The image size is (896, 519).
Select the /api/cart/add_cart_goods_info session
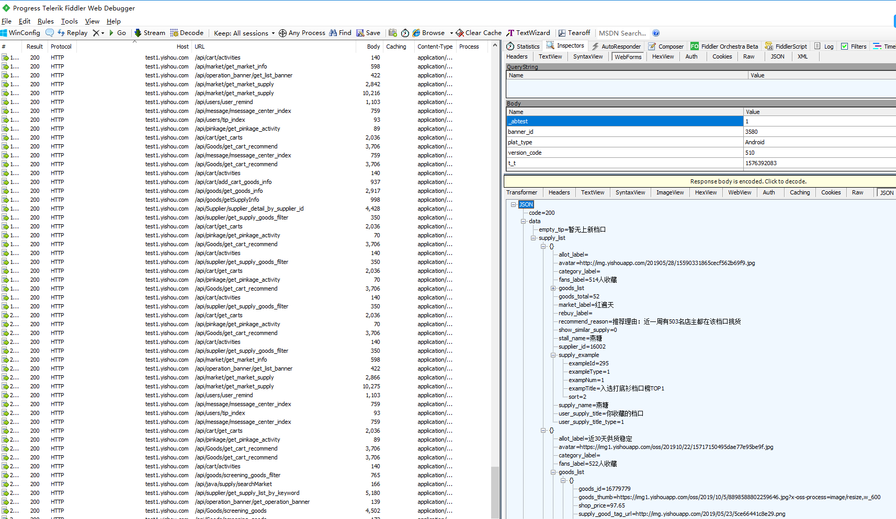246,182
